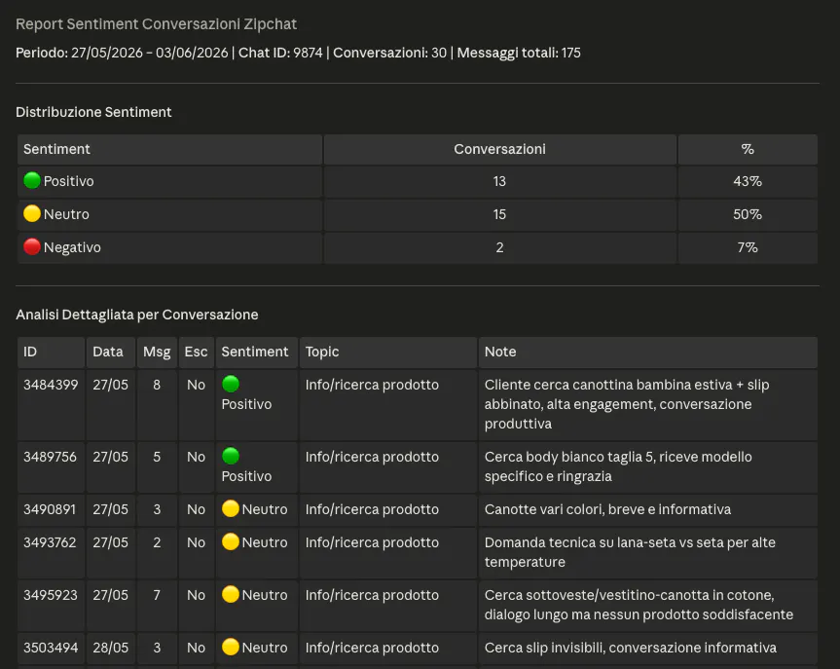Click yellow sentiment circle in row 3493762
The width and height of the screenshot is (840, 669).
(231, 542)
